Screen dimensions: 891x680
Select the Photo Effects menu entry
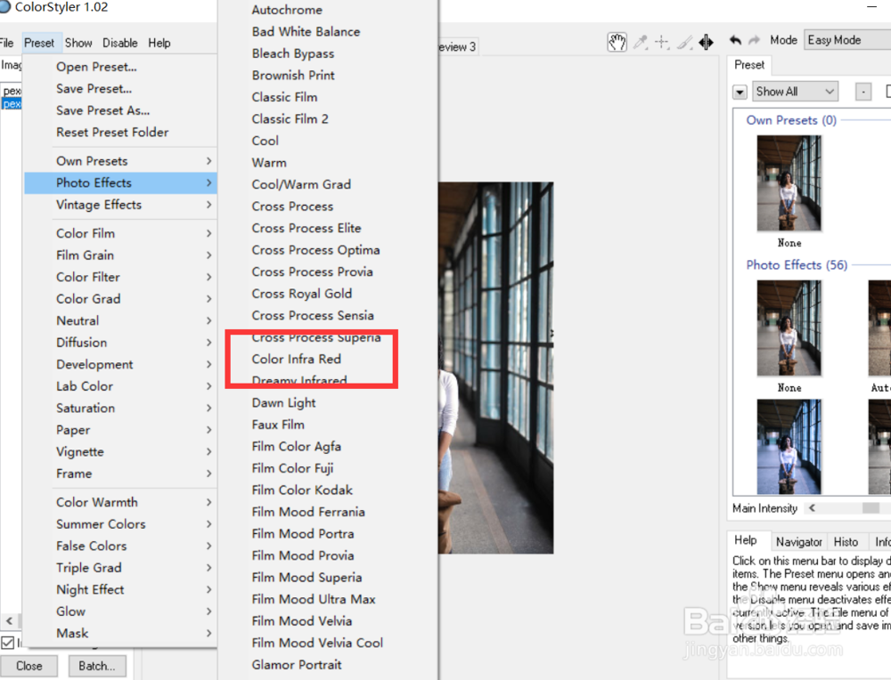(120, 182)
